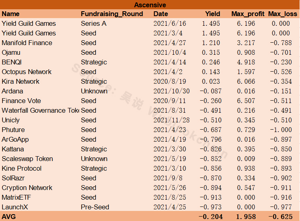The height and width of the screenshot is (221, 300).
Task: Select the Max_profit column header
Action: 248,14
